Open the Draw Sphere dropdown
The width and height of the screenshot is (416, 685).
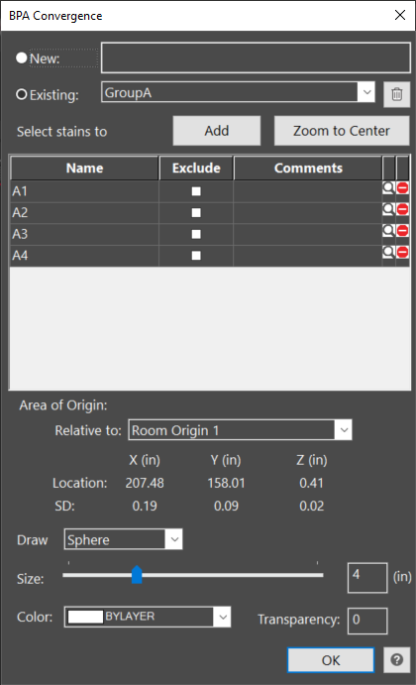(123, 539)
